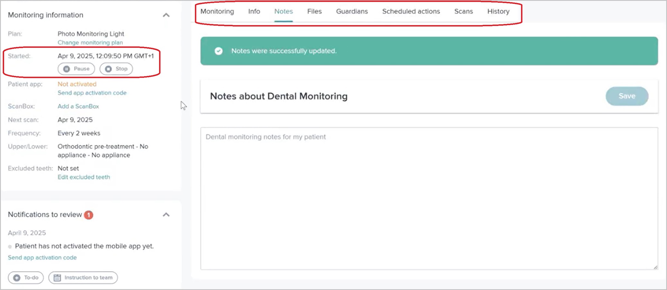Save the dental monitoring notes
Screen dimensions: 667x290
click(x=626, y=96)
